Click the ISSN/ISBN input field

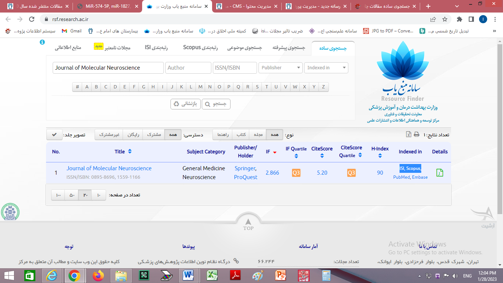[x=235, y=68]
